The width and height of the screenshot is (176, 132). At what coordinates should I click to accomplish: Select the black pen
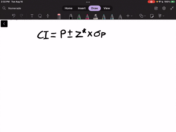[x=71, y=16]
